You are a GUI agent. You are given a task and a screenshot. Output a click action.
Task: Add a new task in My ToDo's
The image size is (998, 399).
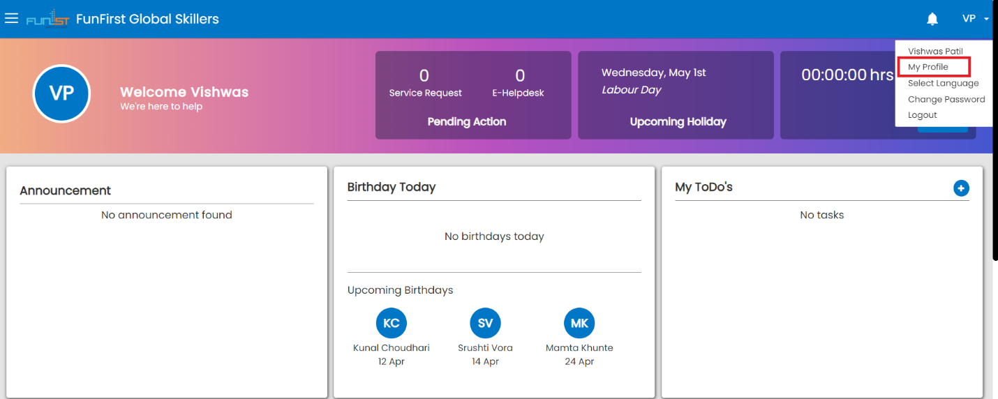tap(961, 188)
